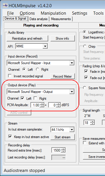Click Reinitialize and refresh button

(27, 39)
